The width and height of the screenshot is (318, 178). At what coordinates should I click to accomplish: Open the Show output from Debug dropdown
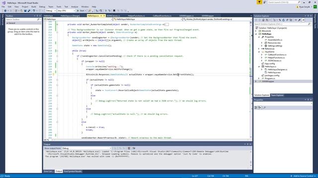point(86,148)
